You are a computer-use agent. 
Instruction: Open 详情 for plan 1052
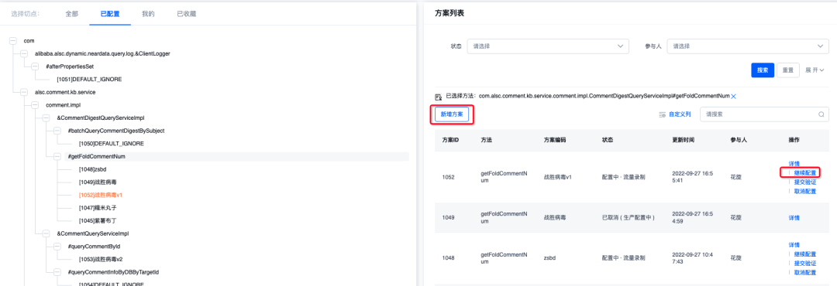coord(794,164)
